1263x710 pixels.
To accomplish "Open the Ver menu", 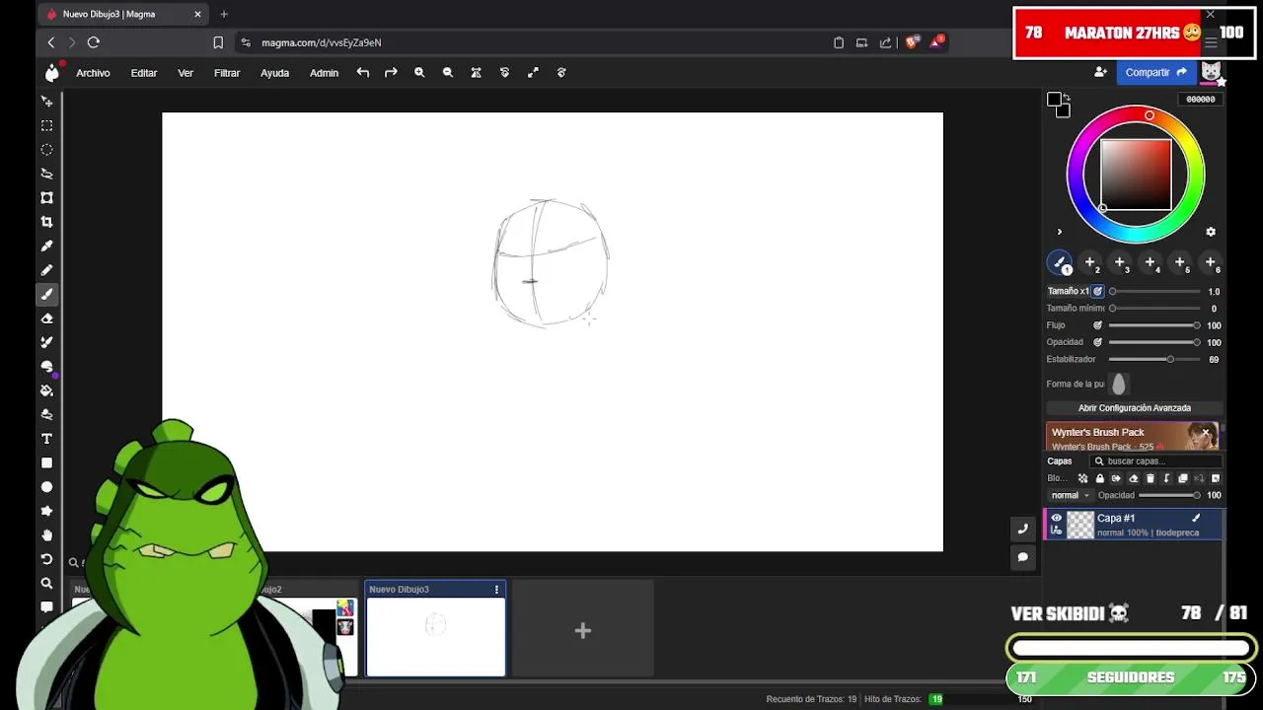I will [x=186, y=73].
